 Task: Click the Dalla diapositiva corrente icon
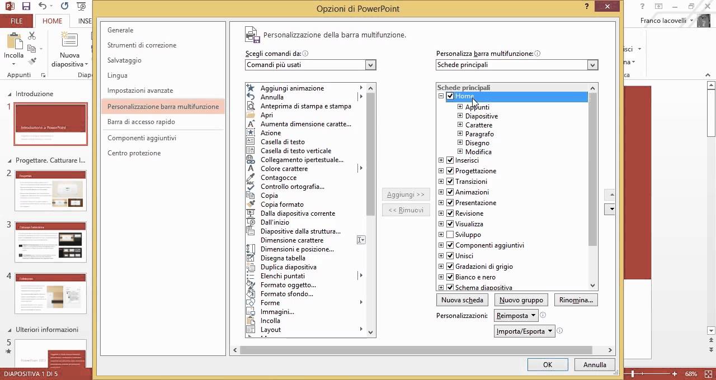pos(251,213)
